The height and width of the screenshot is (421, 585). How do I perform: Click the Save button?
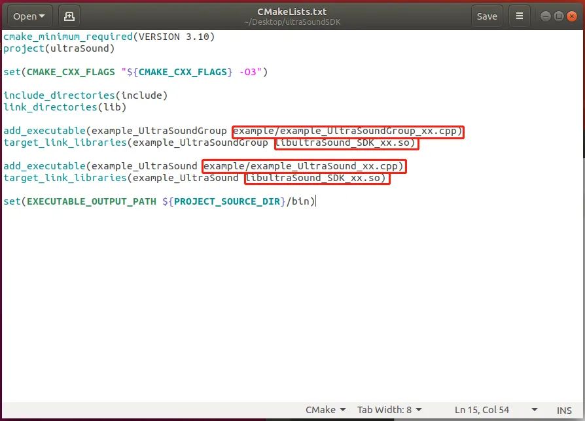[x=487, y=16]
